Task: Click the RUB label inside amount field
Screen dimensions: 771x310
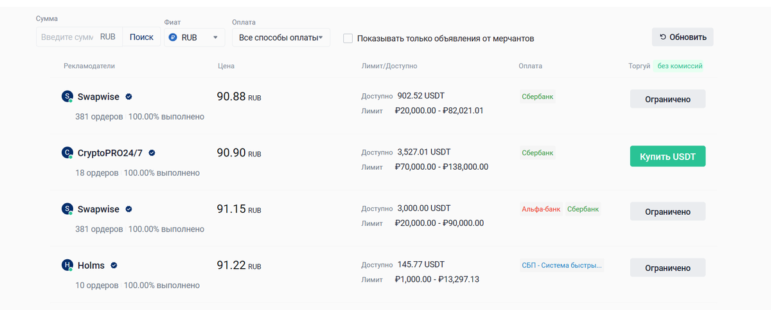Action: tap(108, 37)
